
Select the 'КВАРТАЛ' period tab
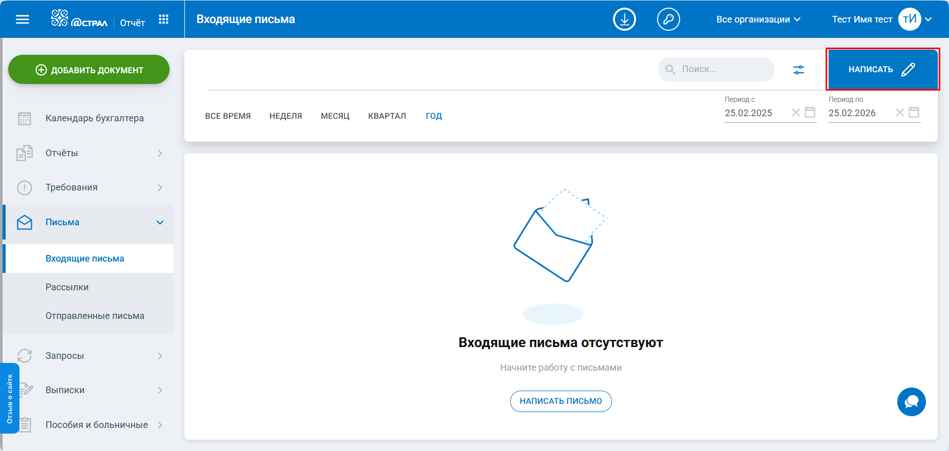click(x=387, y=116)
